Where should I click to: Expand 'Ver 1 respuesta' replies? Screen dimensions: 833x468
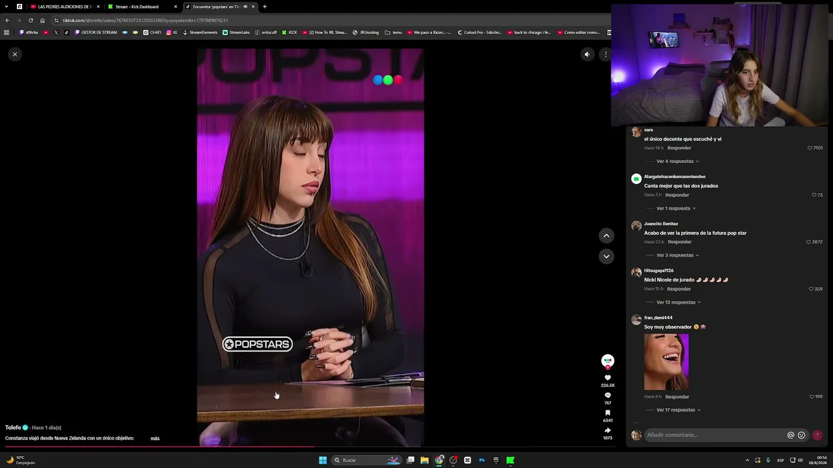(676, 209)
